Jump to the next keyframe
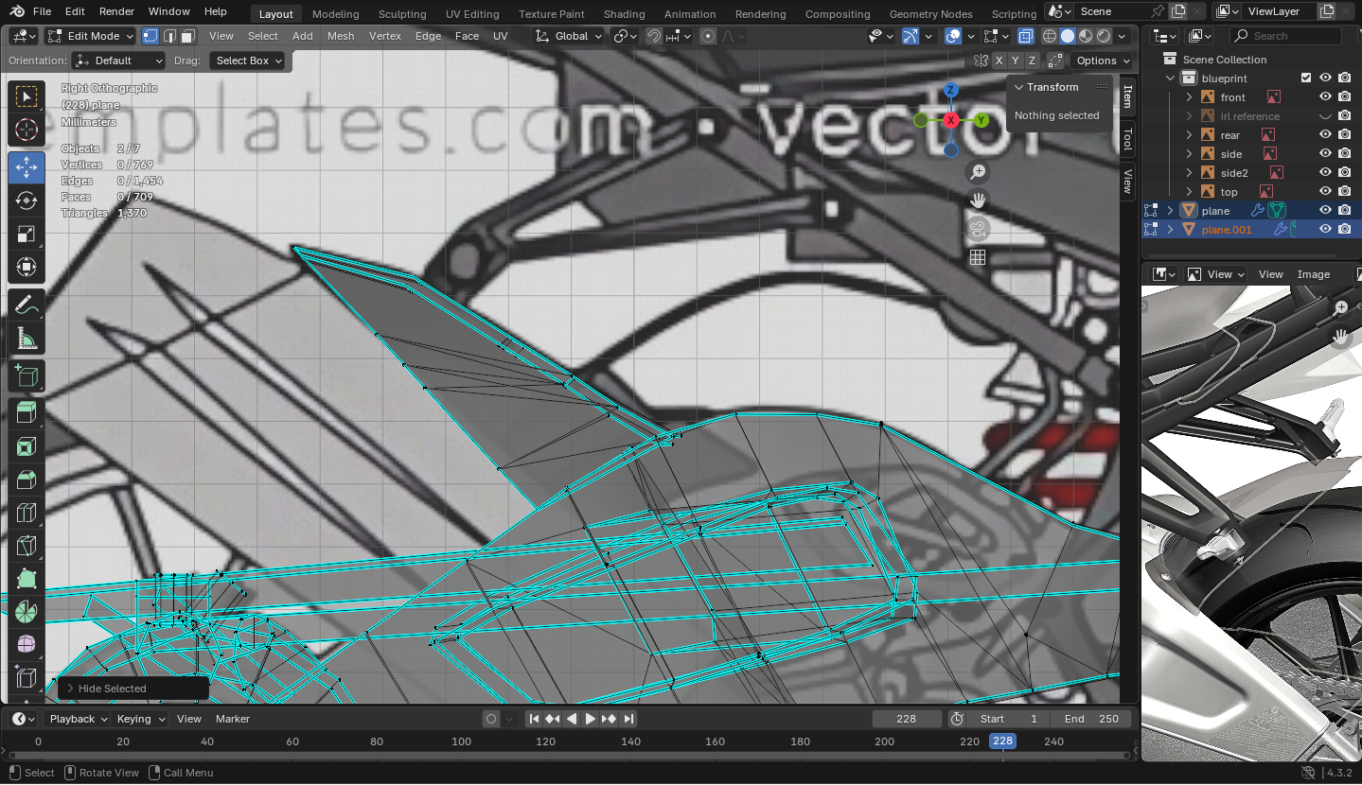This screenshot has width=1362, height=785. tap(610, 719)
